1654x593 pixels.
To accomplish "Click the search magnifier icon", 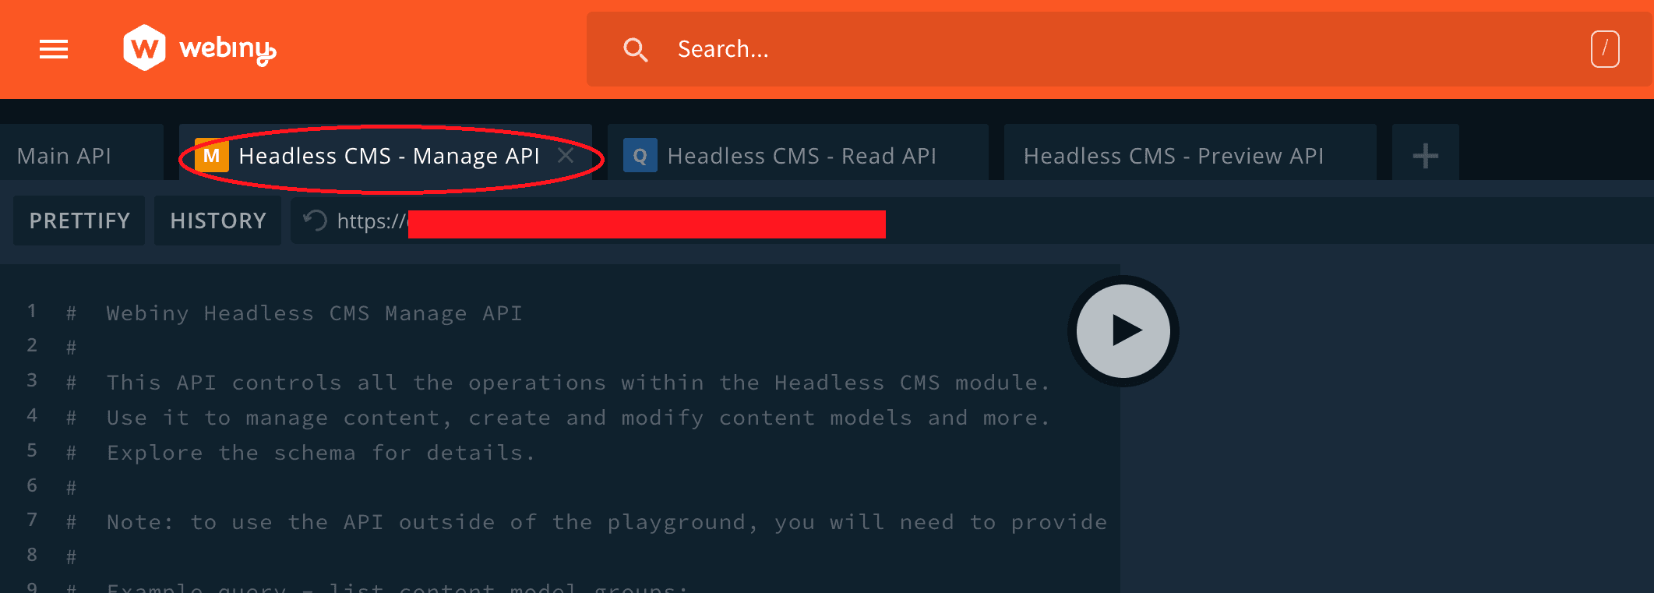I will 635,50.
